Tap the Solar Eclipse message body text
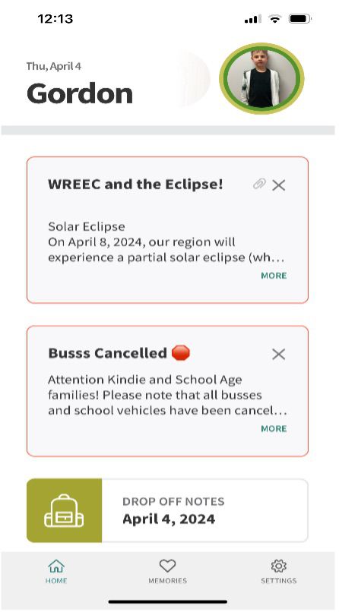 pos(166,242)
